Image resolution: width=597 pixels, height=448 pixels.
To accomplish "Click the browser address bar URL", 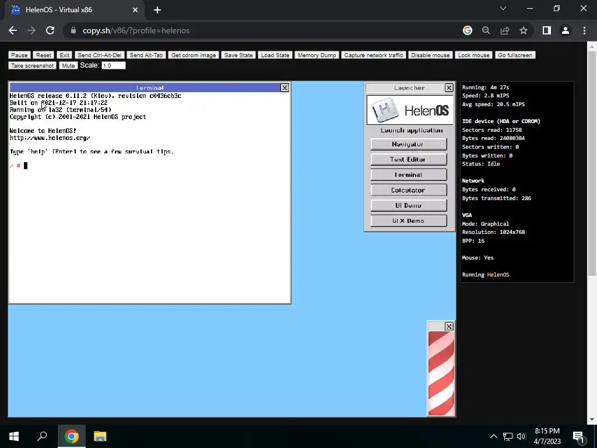I will click(x=136, y=30).
